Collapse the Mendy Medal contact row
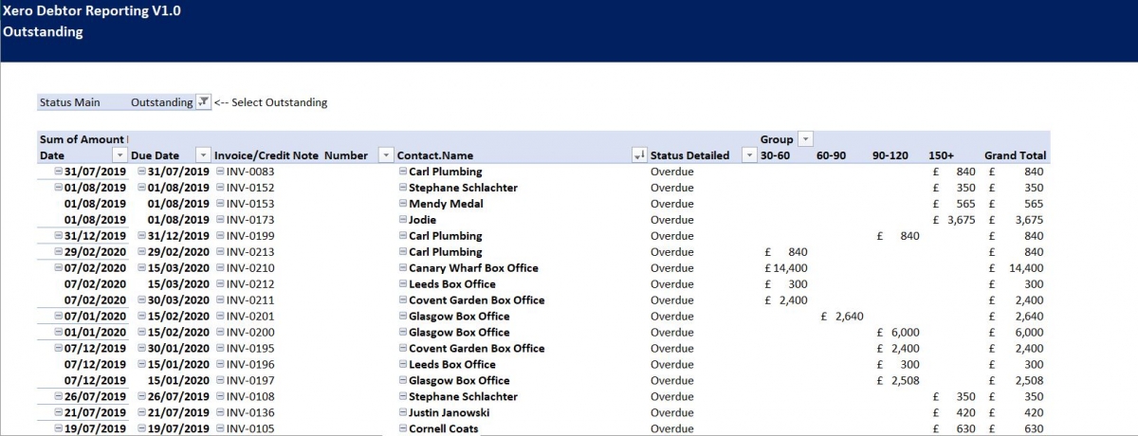The width and height of the screenshot is (1138, 436). [402, 204]
